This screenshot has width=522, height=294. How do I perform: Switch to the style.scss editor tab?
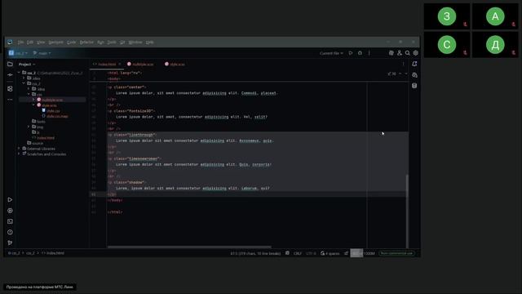pyautogui.click(x=175, y=64)
